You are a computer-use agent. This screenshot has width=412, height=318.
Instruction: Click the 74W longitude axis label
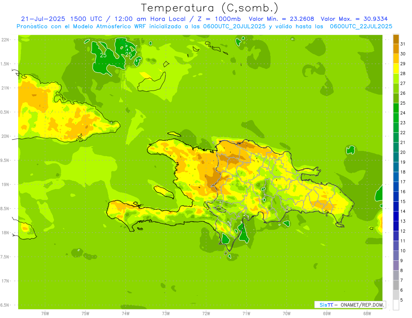tap(126, 314)
